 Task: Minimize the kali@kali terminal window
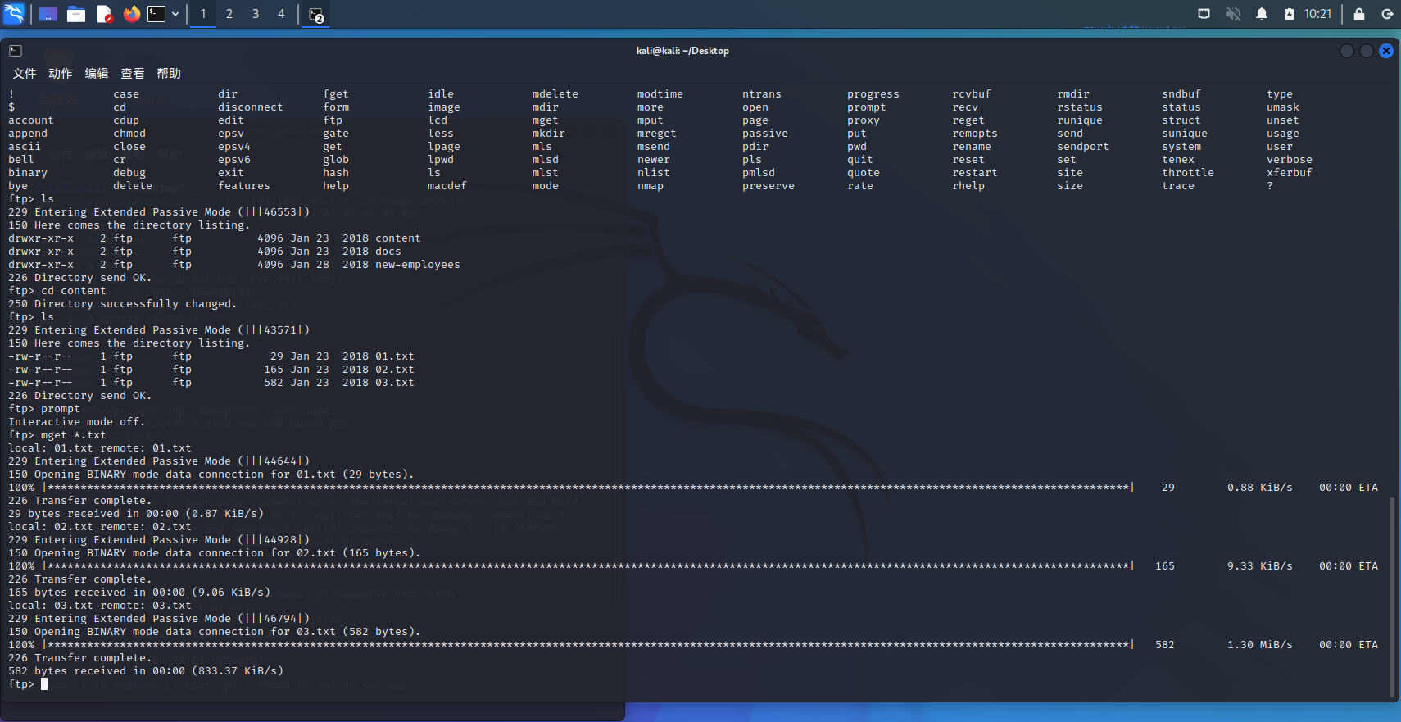coord(1347,51)
